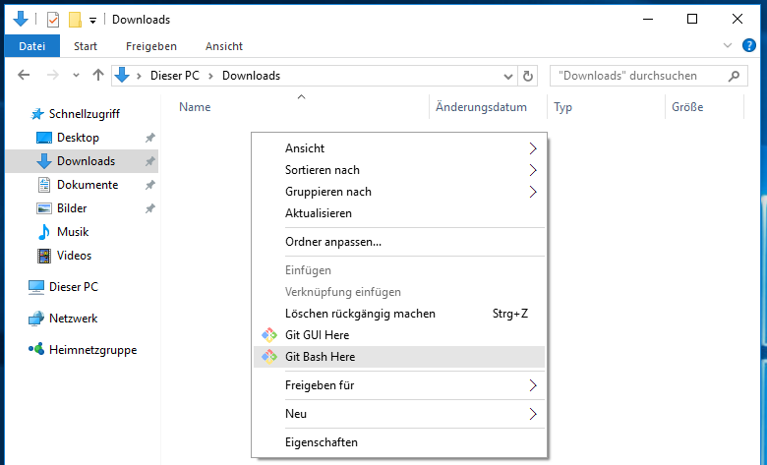767x465 pixels.
Task: Click the search magnifier icon
Action: [734, 76]
